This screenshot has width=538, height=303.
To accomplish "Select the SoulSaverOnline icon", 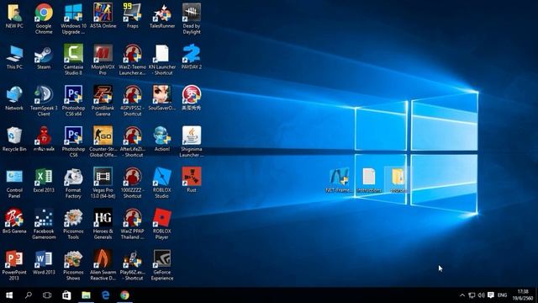I will point(161,98).
